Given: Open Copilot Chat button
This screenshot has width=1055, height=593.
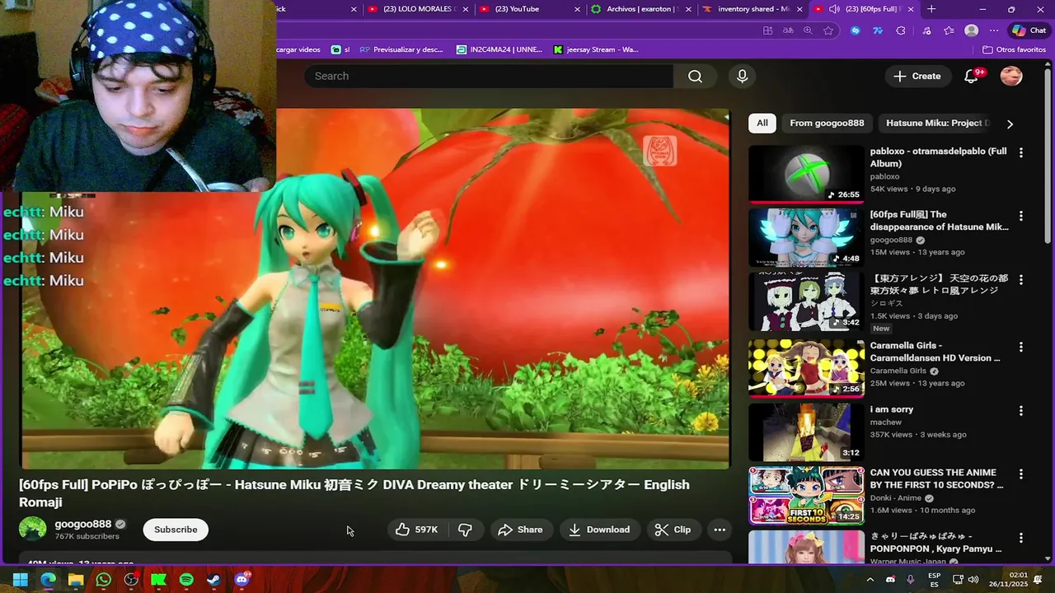Looking at the screenshot, I should pyautogui.click(x=1029, y=30).
